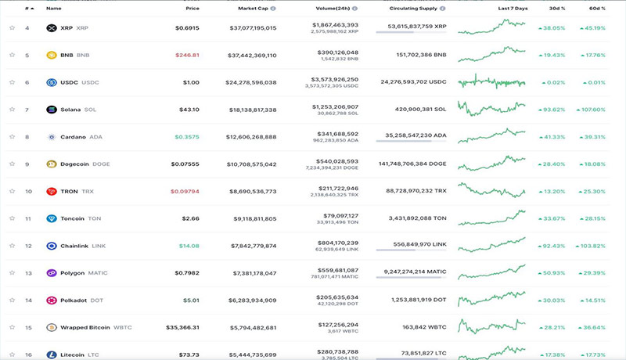Star BNB to add to watchlist
The width and height of the screenshot is (626, 360).
point(12,55)
